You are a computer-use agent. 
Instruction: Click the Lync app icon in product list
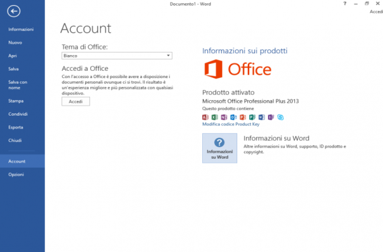pyautogui.click(x=280, y=118)
